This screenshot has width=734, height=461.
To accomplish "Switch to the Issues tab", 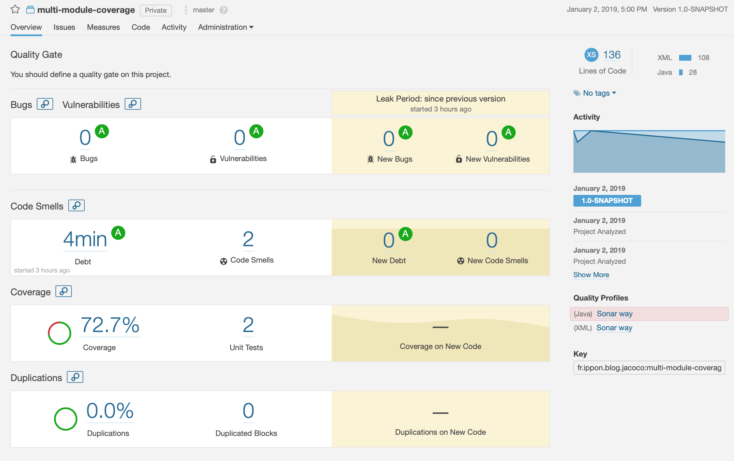I will click(x=64, y=27).
